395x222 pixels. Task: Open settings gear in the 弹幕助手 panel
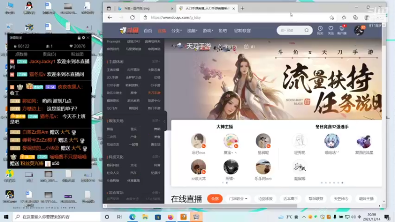(83, 38)
